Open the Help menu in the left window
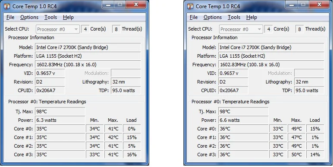This screenshot has width=333, height=167. coord(68,17)
